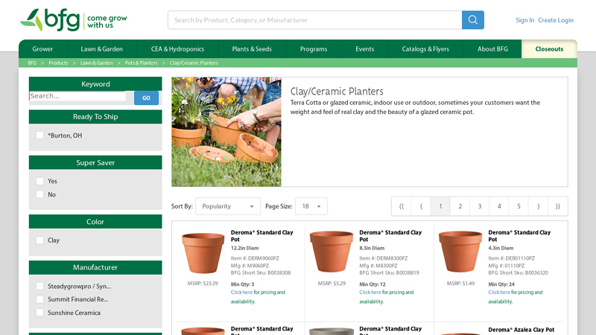This screenshot has height=335, width=596.
Task: Open the Page Size dropdown
Action: [x=311, y=206]
